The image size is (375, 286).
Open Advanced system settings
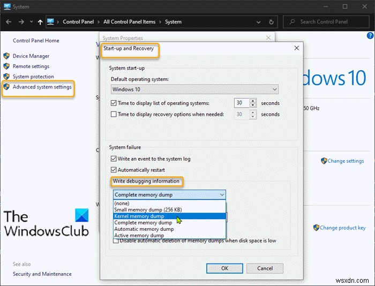pos(42,87)
